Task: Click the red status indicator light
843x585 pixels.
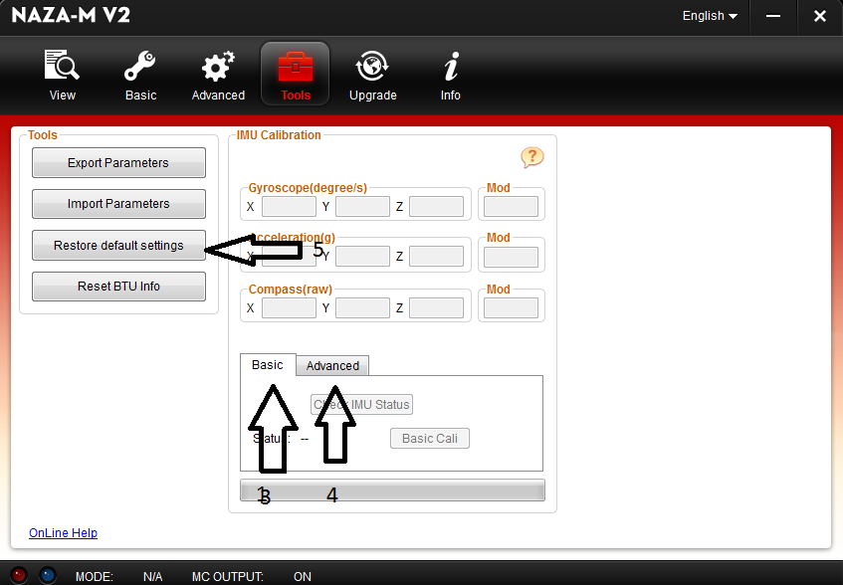Action: [19, 575]
